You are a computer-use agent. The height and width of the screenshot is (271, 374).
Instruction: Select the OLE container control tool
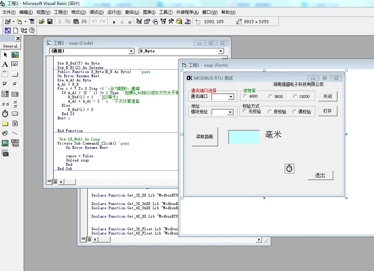coord(5,153)
